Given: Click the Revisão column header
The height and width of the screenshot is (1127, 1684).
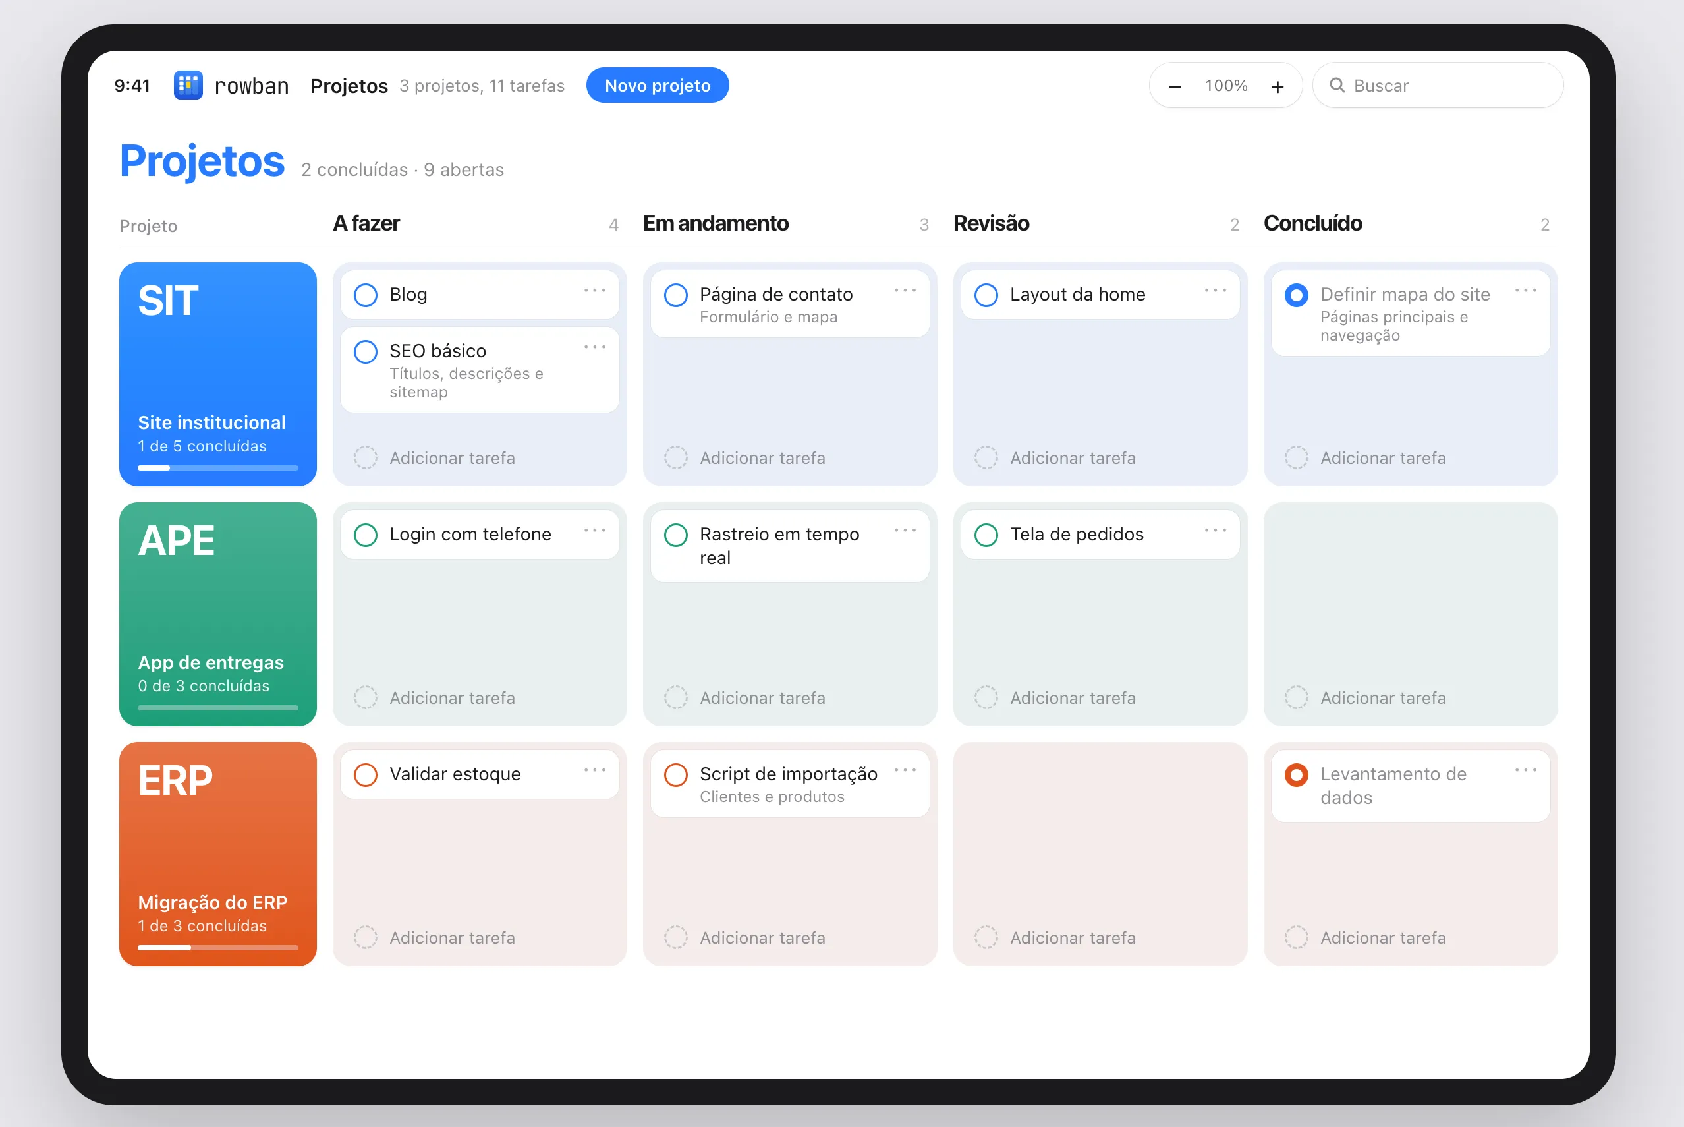Looking at the screenshot, I should 992,223.
